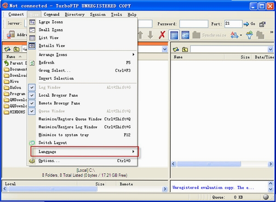Open the Tools menu
Viewport: 276px width, 202px height.
(x=116, y=14)
